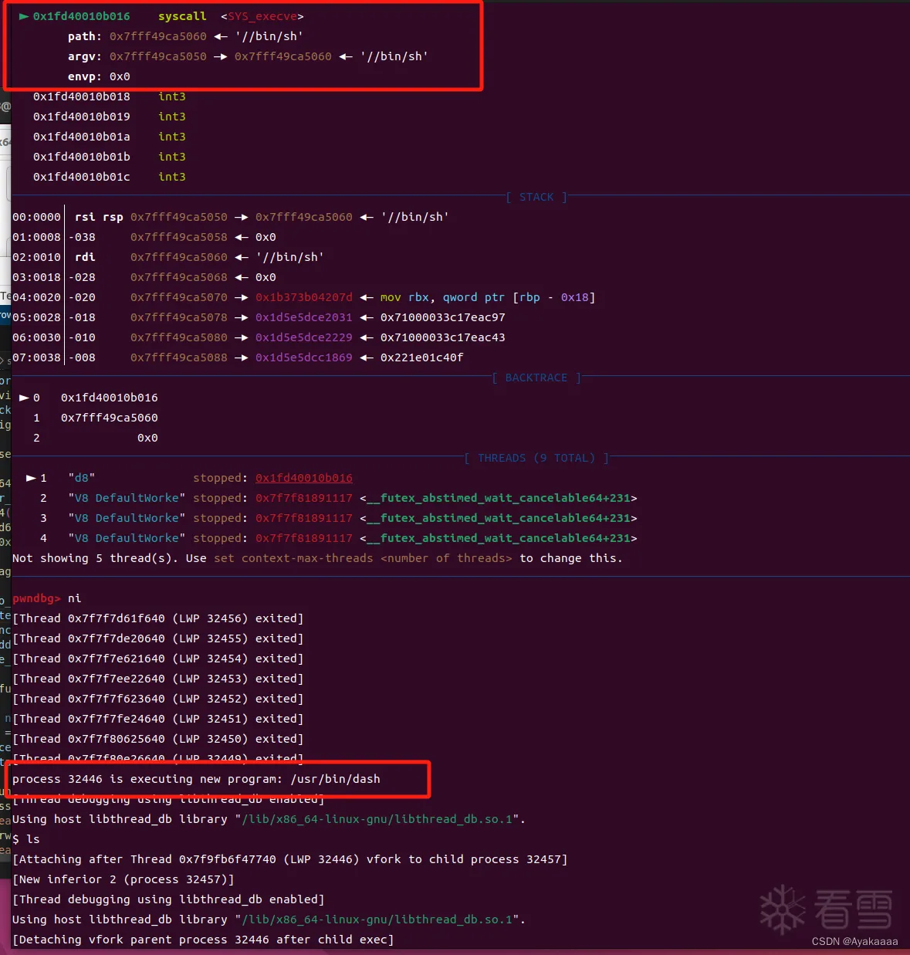Click value 0x221e01c40f
Screen dimensions: 910x955
click(422, 357)
